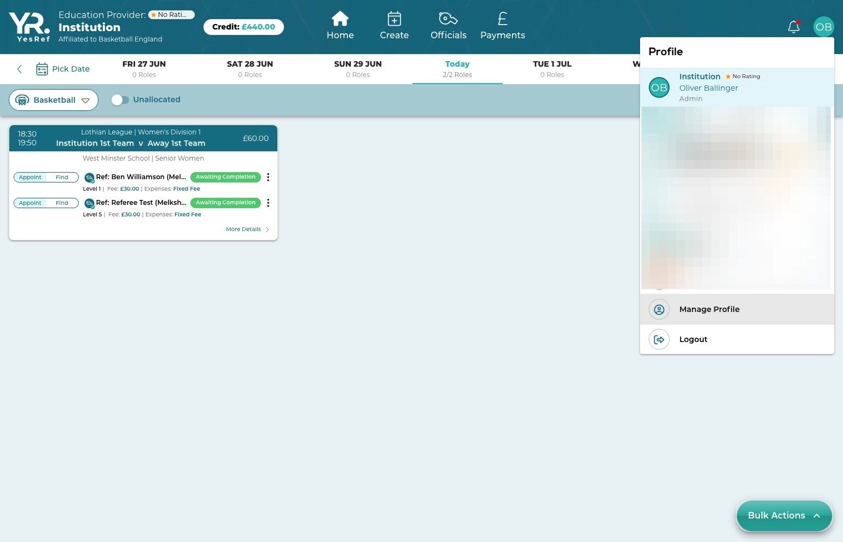Switch Ben Williamson row to Find
The height and width of the screenshot is (542, 843).
62,177
